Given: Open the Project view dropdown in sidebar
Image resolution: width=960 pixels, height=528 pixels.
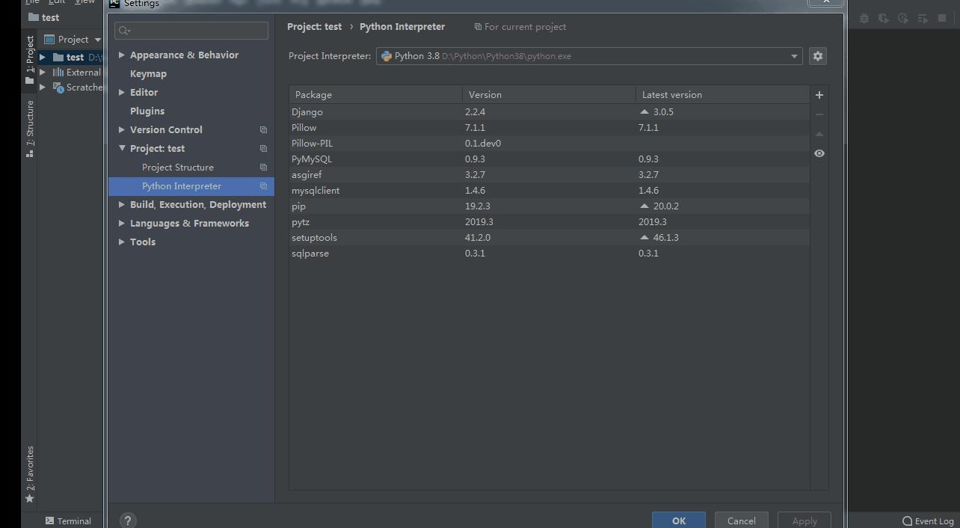Looking at the screenshot, I should [98, 40].
